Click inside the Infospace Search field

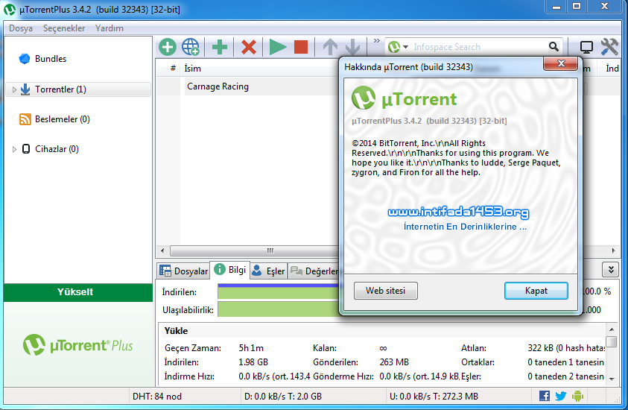pos(478,47)
